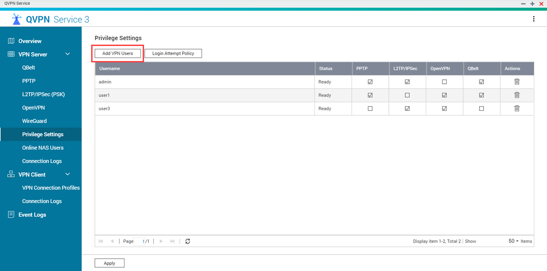Sort by the Username column header
Image resolution: width=547 pixels, height=271 pixels.
pos(205,68)
